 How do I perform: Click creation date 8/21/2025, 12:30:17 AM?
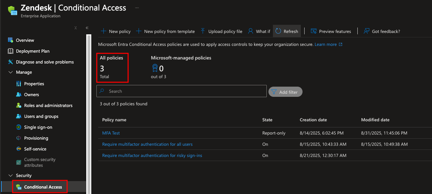(323, 156)
